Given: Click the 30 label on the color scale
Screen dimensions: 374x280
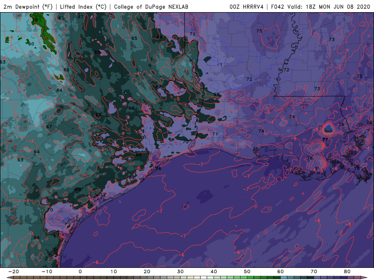Looking at the screenshot, I should click(x=180, y=272).
